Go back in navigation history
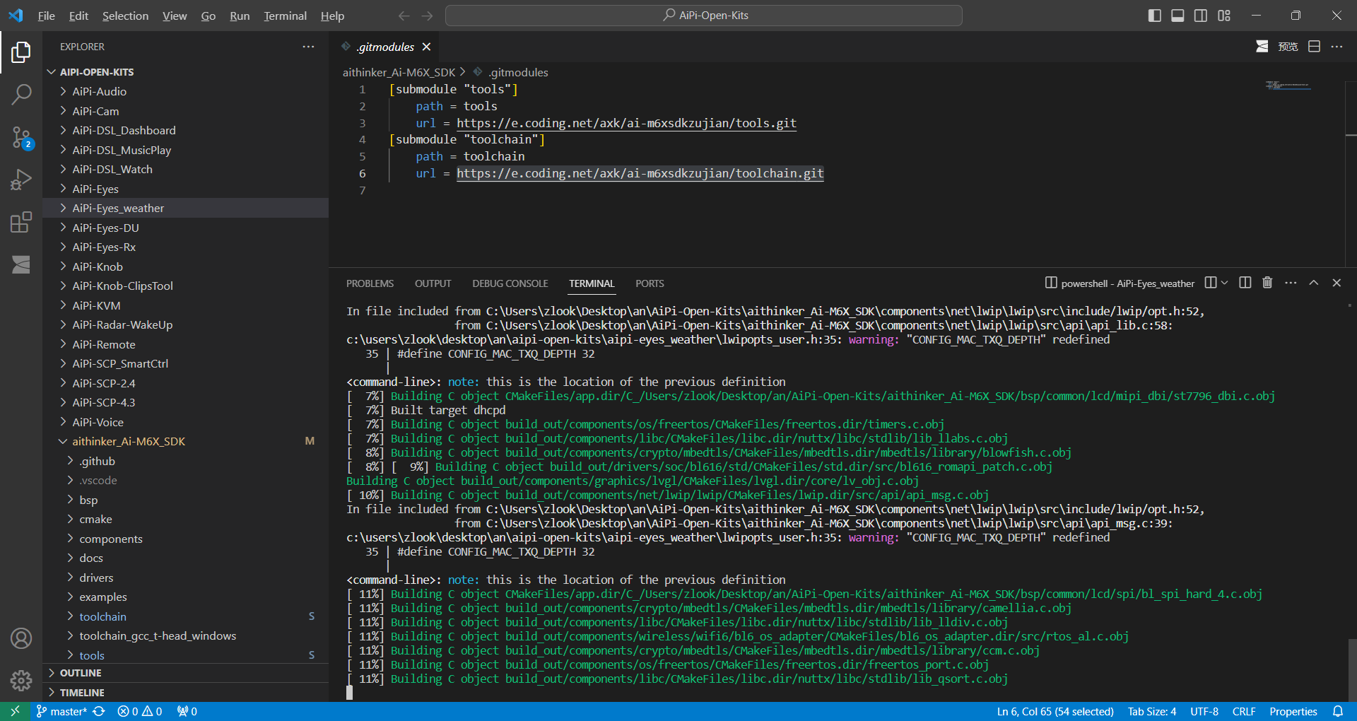Screen dimensions: 1357x721 click(404, 16)
